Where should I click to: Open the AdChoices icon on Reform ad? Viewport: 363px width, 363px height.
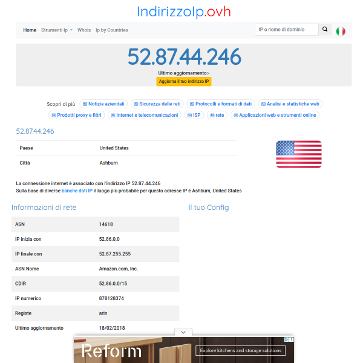[x=287, y=339]
